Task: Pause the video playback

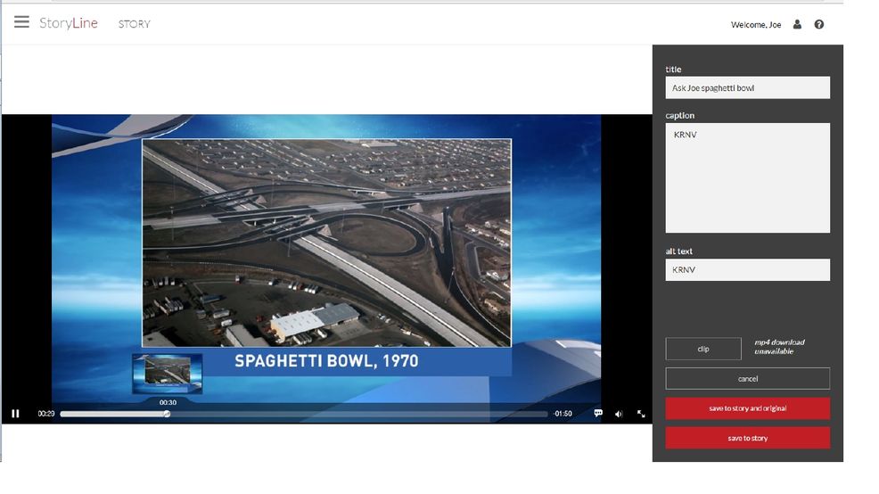Action: pyautogui.click(x=15, y=414)
